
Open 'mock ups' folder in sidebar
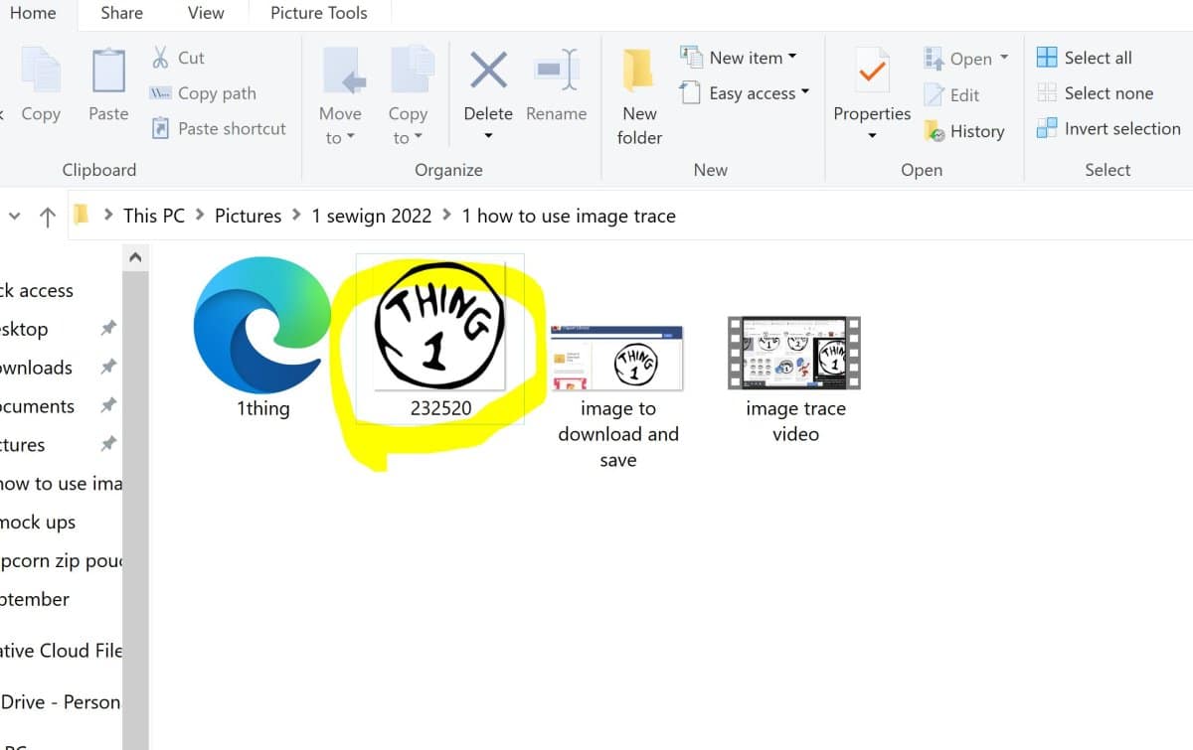38,523
